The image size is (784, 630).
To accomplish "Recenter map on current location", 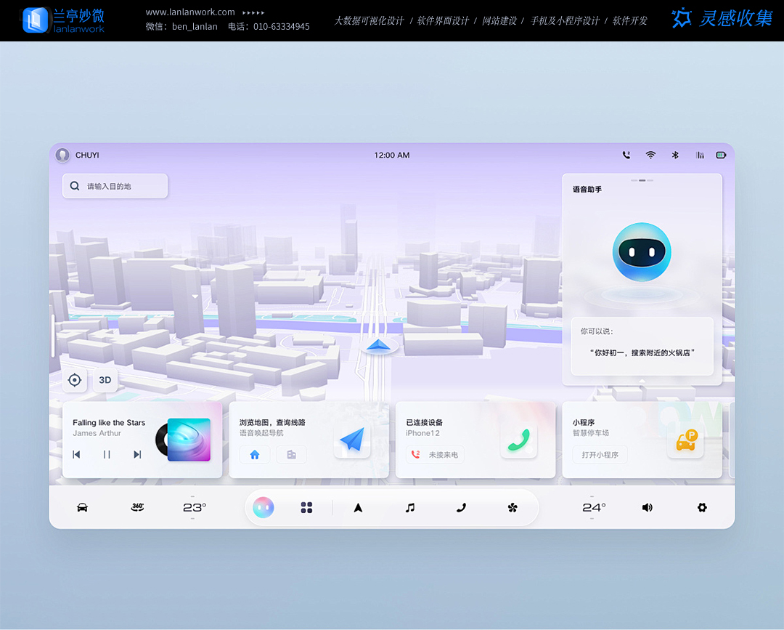I will pos(74,380).
